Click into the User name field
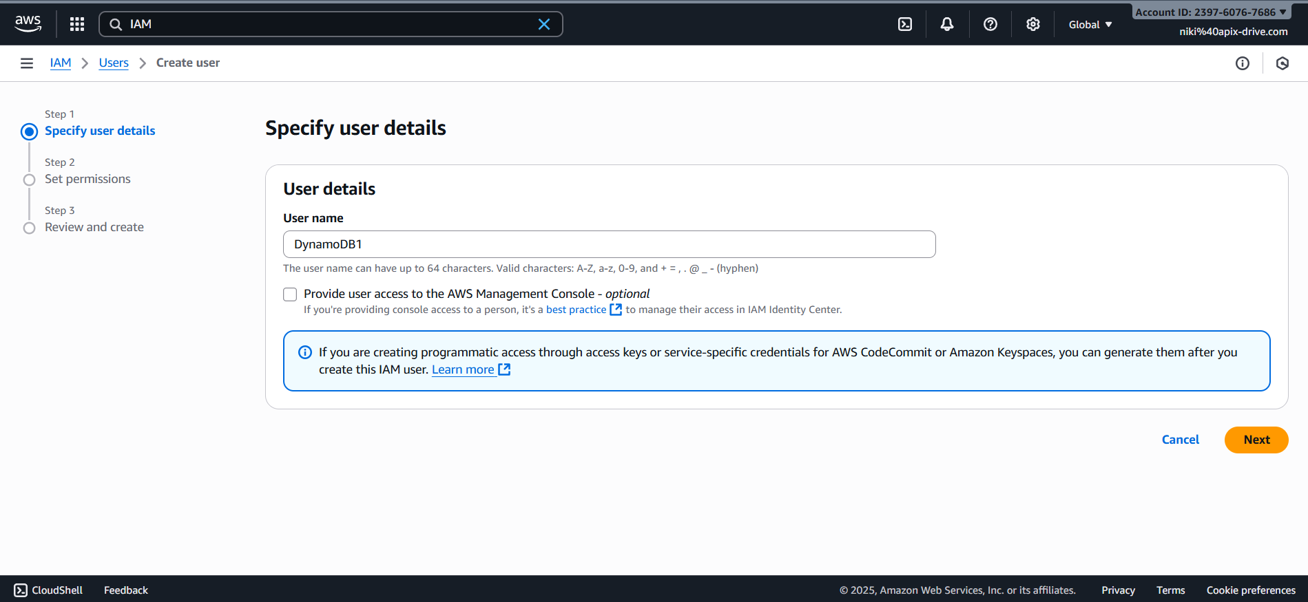The image size is (1308, 602). (x=609, y=244)
